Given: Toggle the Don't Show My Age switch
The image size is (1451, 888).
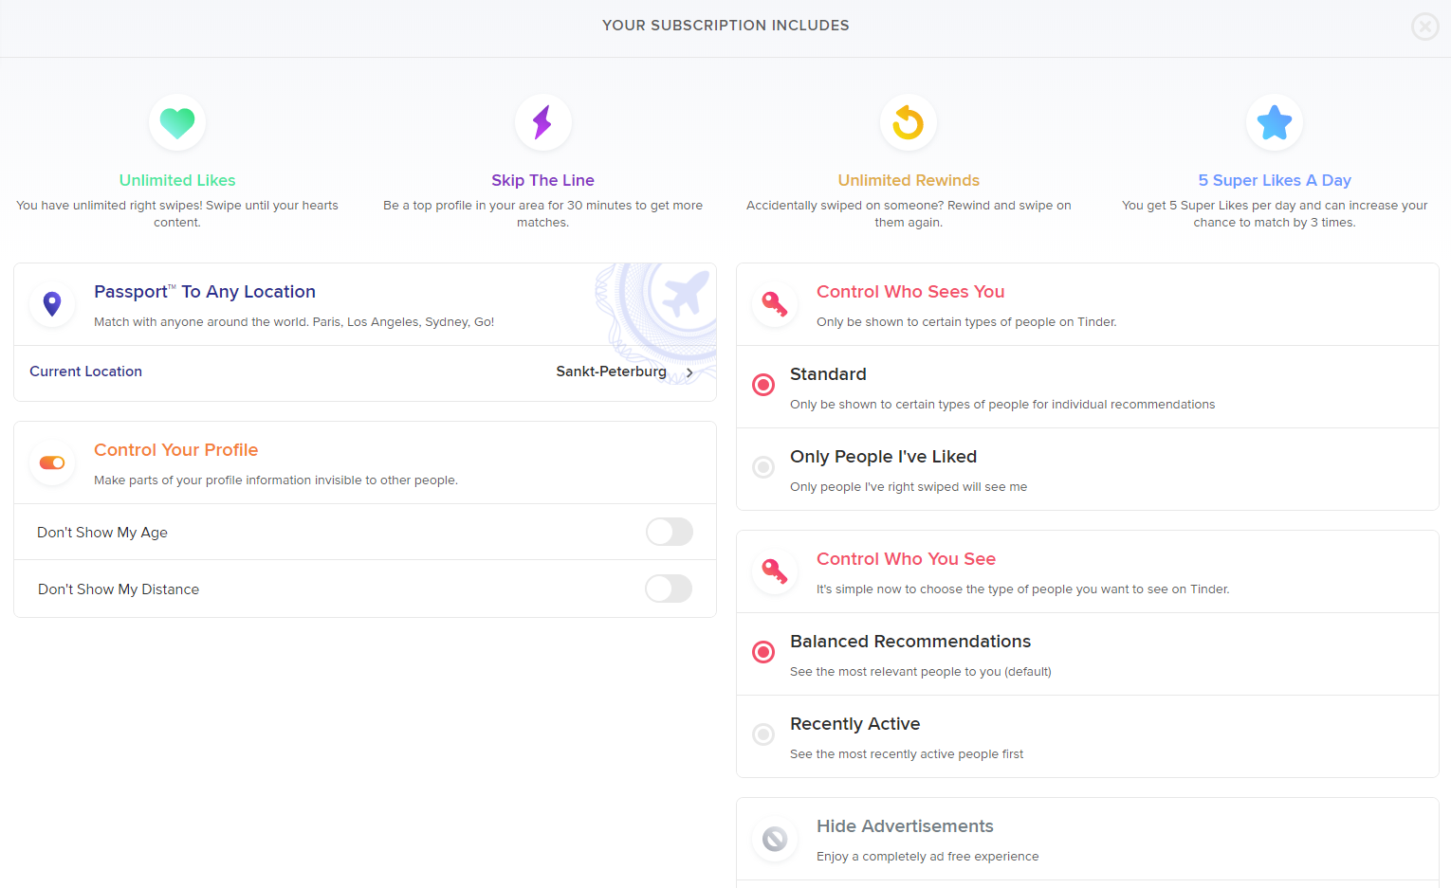Looking at the screenshot, I should (x=670, y=532).
